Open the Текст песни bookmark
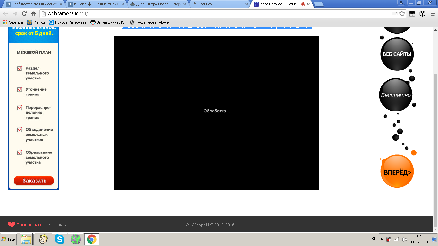Image resolution: width=438 pixels, height=246 pixels. [x=151, y=22]
